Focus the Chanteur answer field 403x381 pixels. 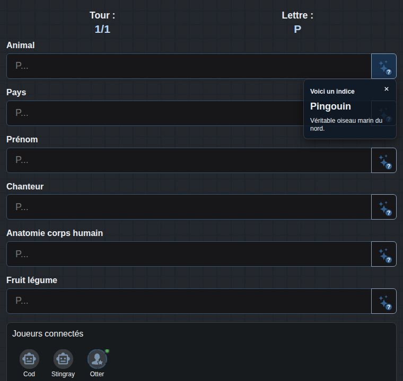click(189, 207)
